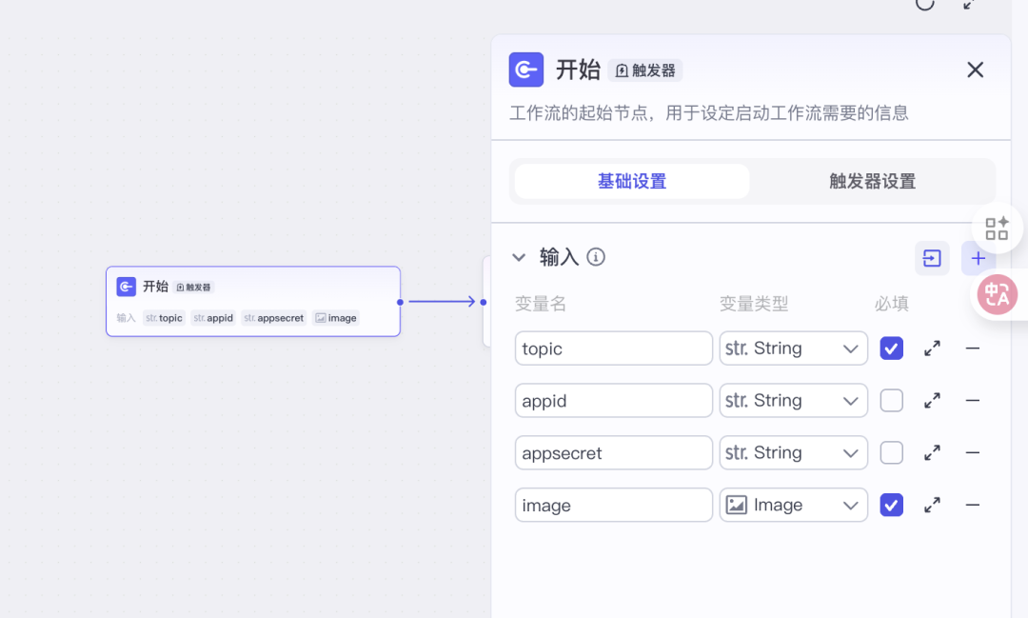Screen dimensions: 1028x618
Task: Expand the image variable row editor
Action: coord(932,506)
